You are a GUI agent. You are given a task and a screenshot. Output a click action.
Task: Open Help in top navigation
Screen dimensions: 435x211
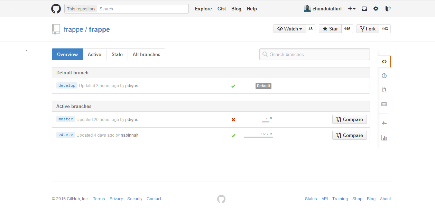252,9
